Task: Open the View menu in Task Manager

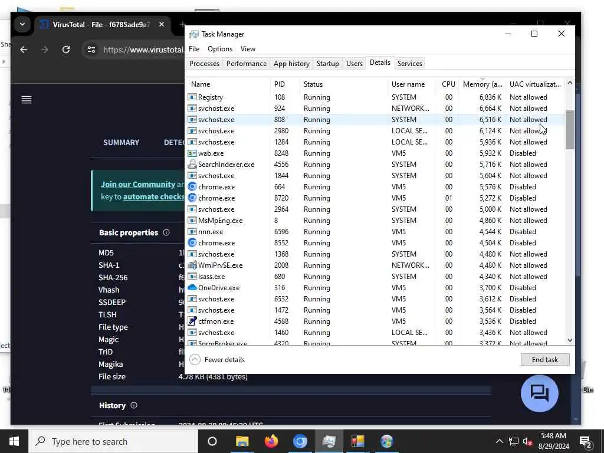Action: 248,49
